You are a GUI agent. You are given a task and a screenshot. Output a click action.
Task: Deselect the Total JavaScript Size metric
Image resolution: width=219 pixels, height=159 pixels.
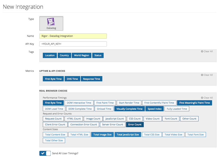pyautogui.click(x=128, y=135)
